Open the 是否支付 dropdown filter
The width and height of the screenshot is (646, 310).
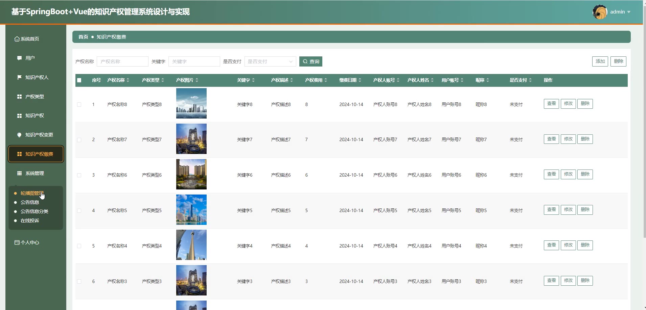tap(270, 61)
